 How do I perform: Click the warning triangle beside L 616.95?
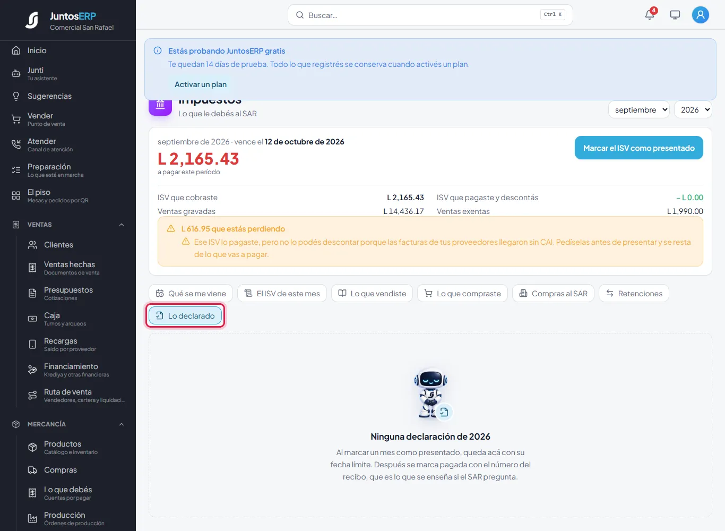click(171, 229)
